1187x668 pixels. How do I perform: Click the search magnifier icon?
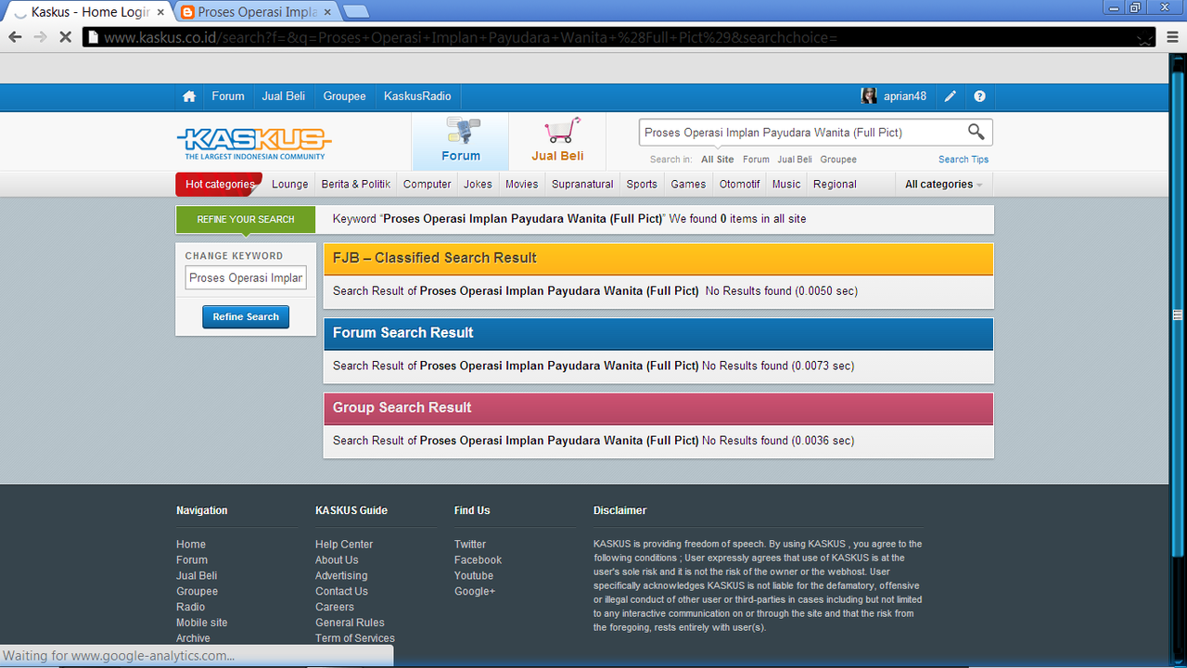tap(976, 132)
